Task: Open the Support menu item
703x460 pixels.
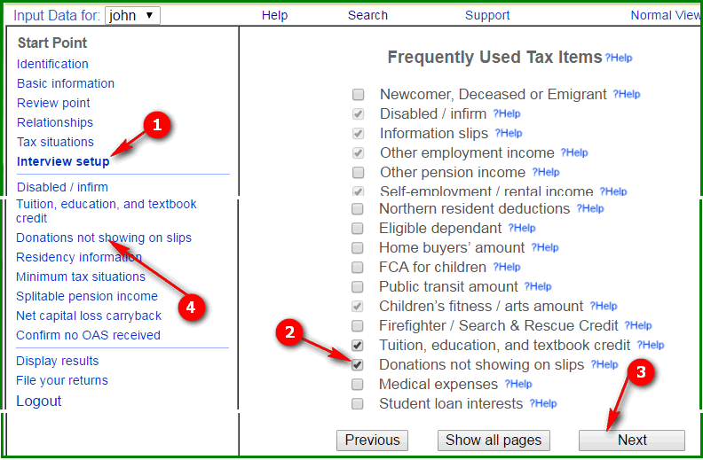Action: [x=487, y=15]
